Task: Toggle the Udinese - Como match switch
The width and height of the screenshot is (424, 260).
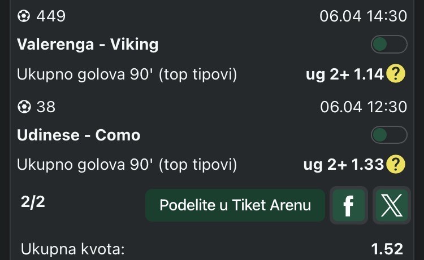Action: tap(389, 135)
